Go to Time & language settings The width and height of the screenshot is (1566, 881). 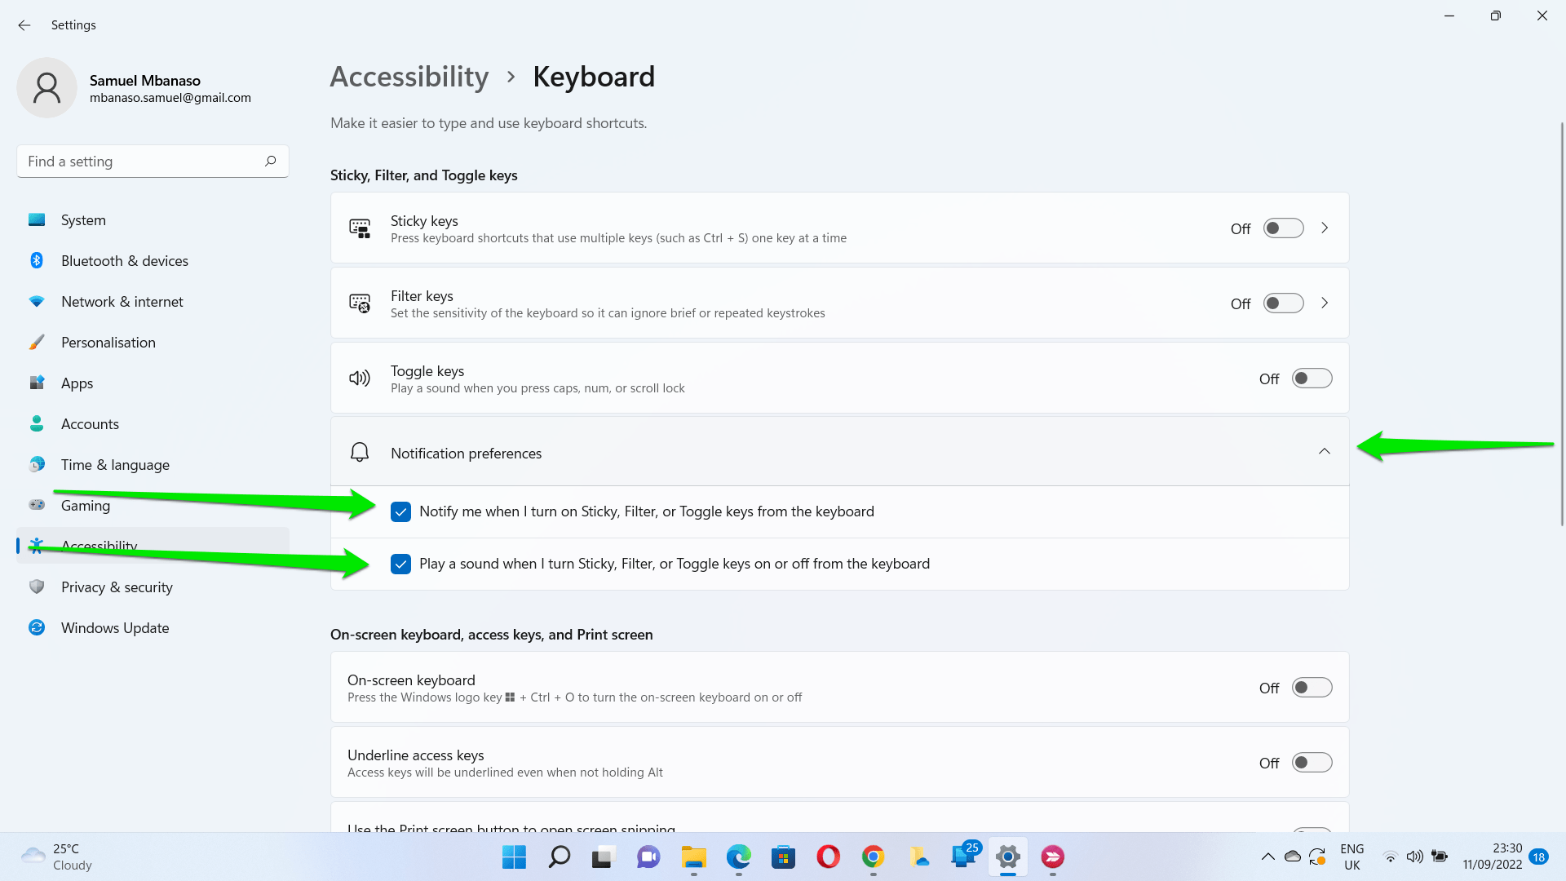coord(115,465)
